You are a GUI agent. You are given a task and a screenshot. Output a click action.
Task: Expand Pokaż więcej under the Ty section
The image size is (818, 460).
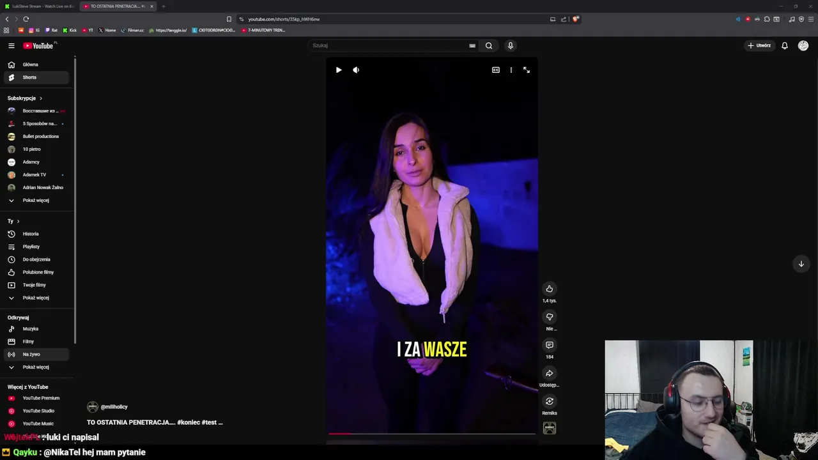coord(36,298)
